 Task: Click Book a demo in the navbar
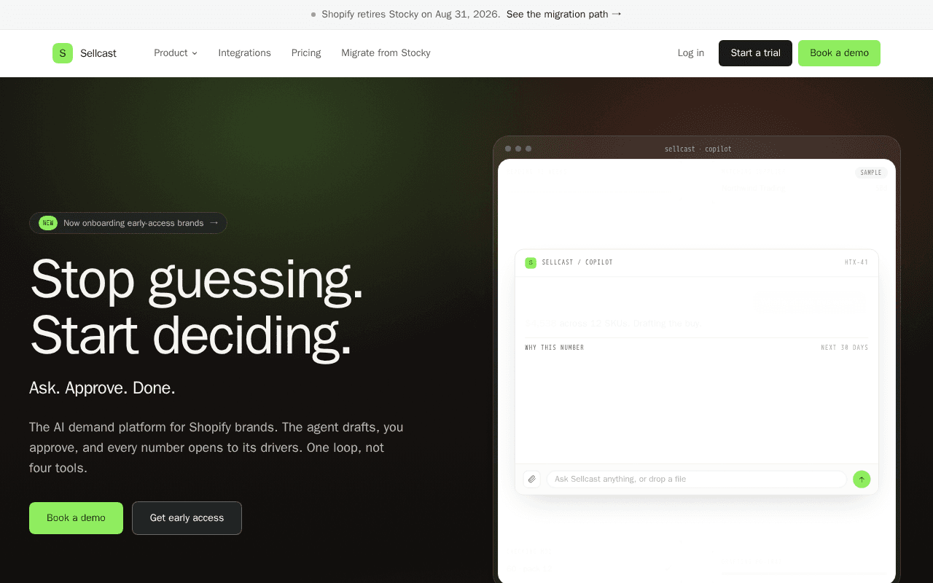tap(839, 53)
